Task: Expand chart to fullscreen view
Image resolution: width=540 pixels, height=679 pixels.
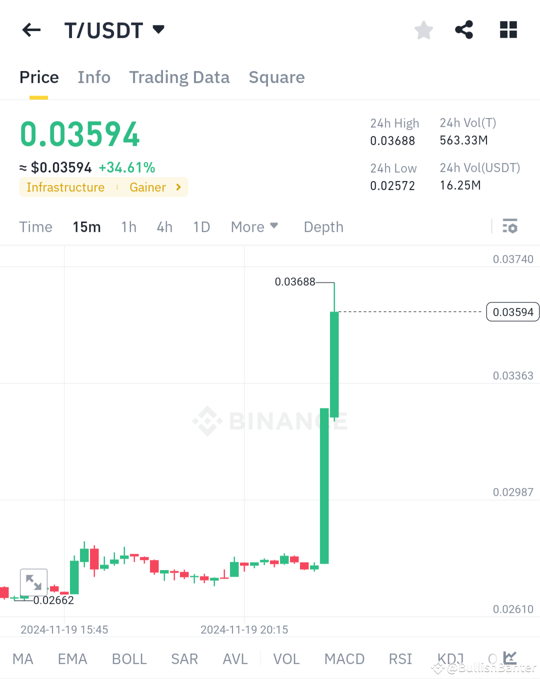Action: point(33,581)
